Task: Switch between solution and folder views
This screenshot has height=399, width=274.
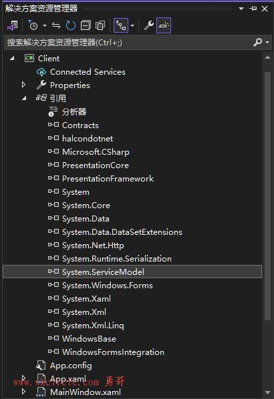Action: [x=12, y=25]
